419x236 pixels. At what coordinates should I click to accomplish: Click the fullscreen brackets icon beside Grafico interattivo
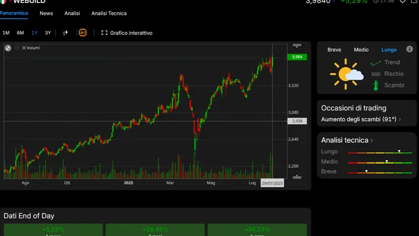click(104, 33)
